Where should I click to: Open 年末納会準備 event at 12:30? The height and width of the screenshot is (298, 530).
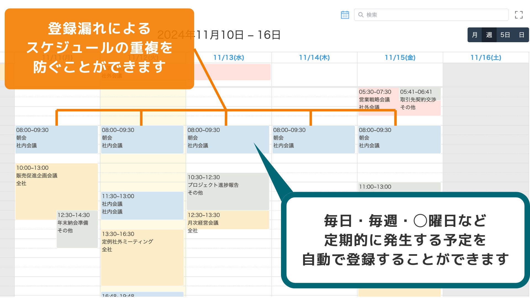coord(77,229)
